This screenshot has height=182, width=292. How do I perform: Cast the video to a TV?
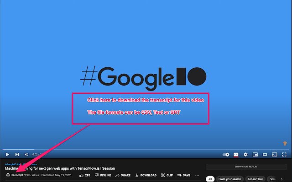coord(274,155)
